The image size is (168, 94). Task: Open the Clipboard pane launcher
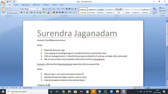pos(18,16)
